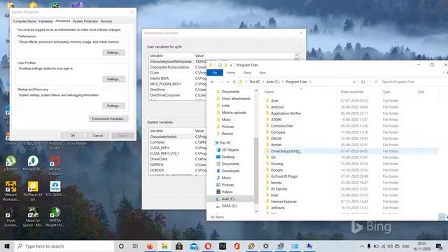Click the Up arrow in File Explorer
Image resolution: width=448 pixels, height=252 pixels.
click(234, 82)
